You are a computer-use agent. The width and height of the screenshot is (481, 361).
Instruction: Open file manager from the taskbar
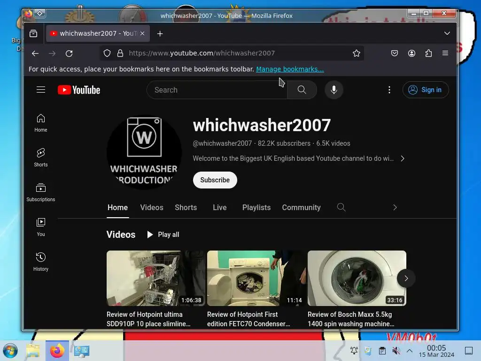[33, 351]
